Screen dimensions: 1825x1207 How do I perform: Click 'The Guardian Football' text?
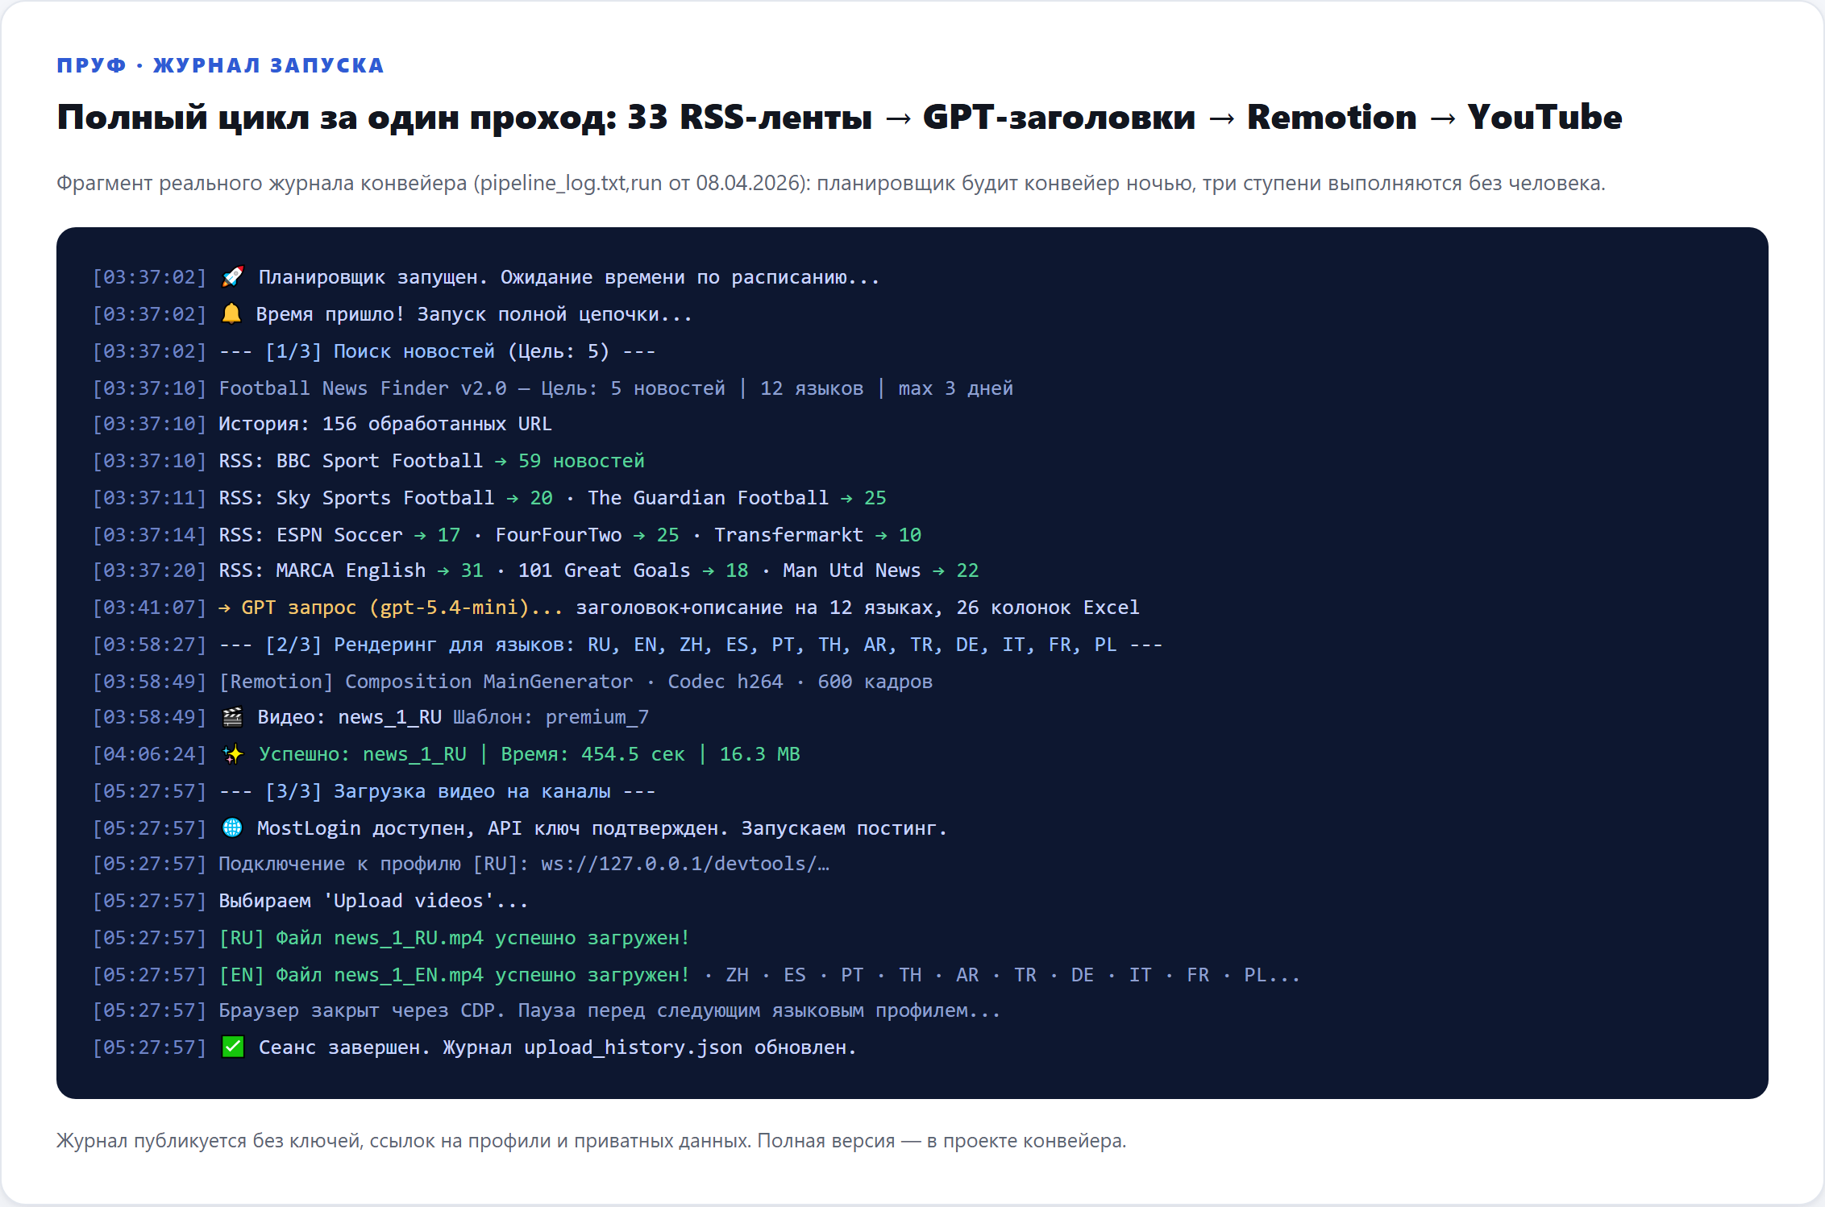[x=708, y=498]
